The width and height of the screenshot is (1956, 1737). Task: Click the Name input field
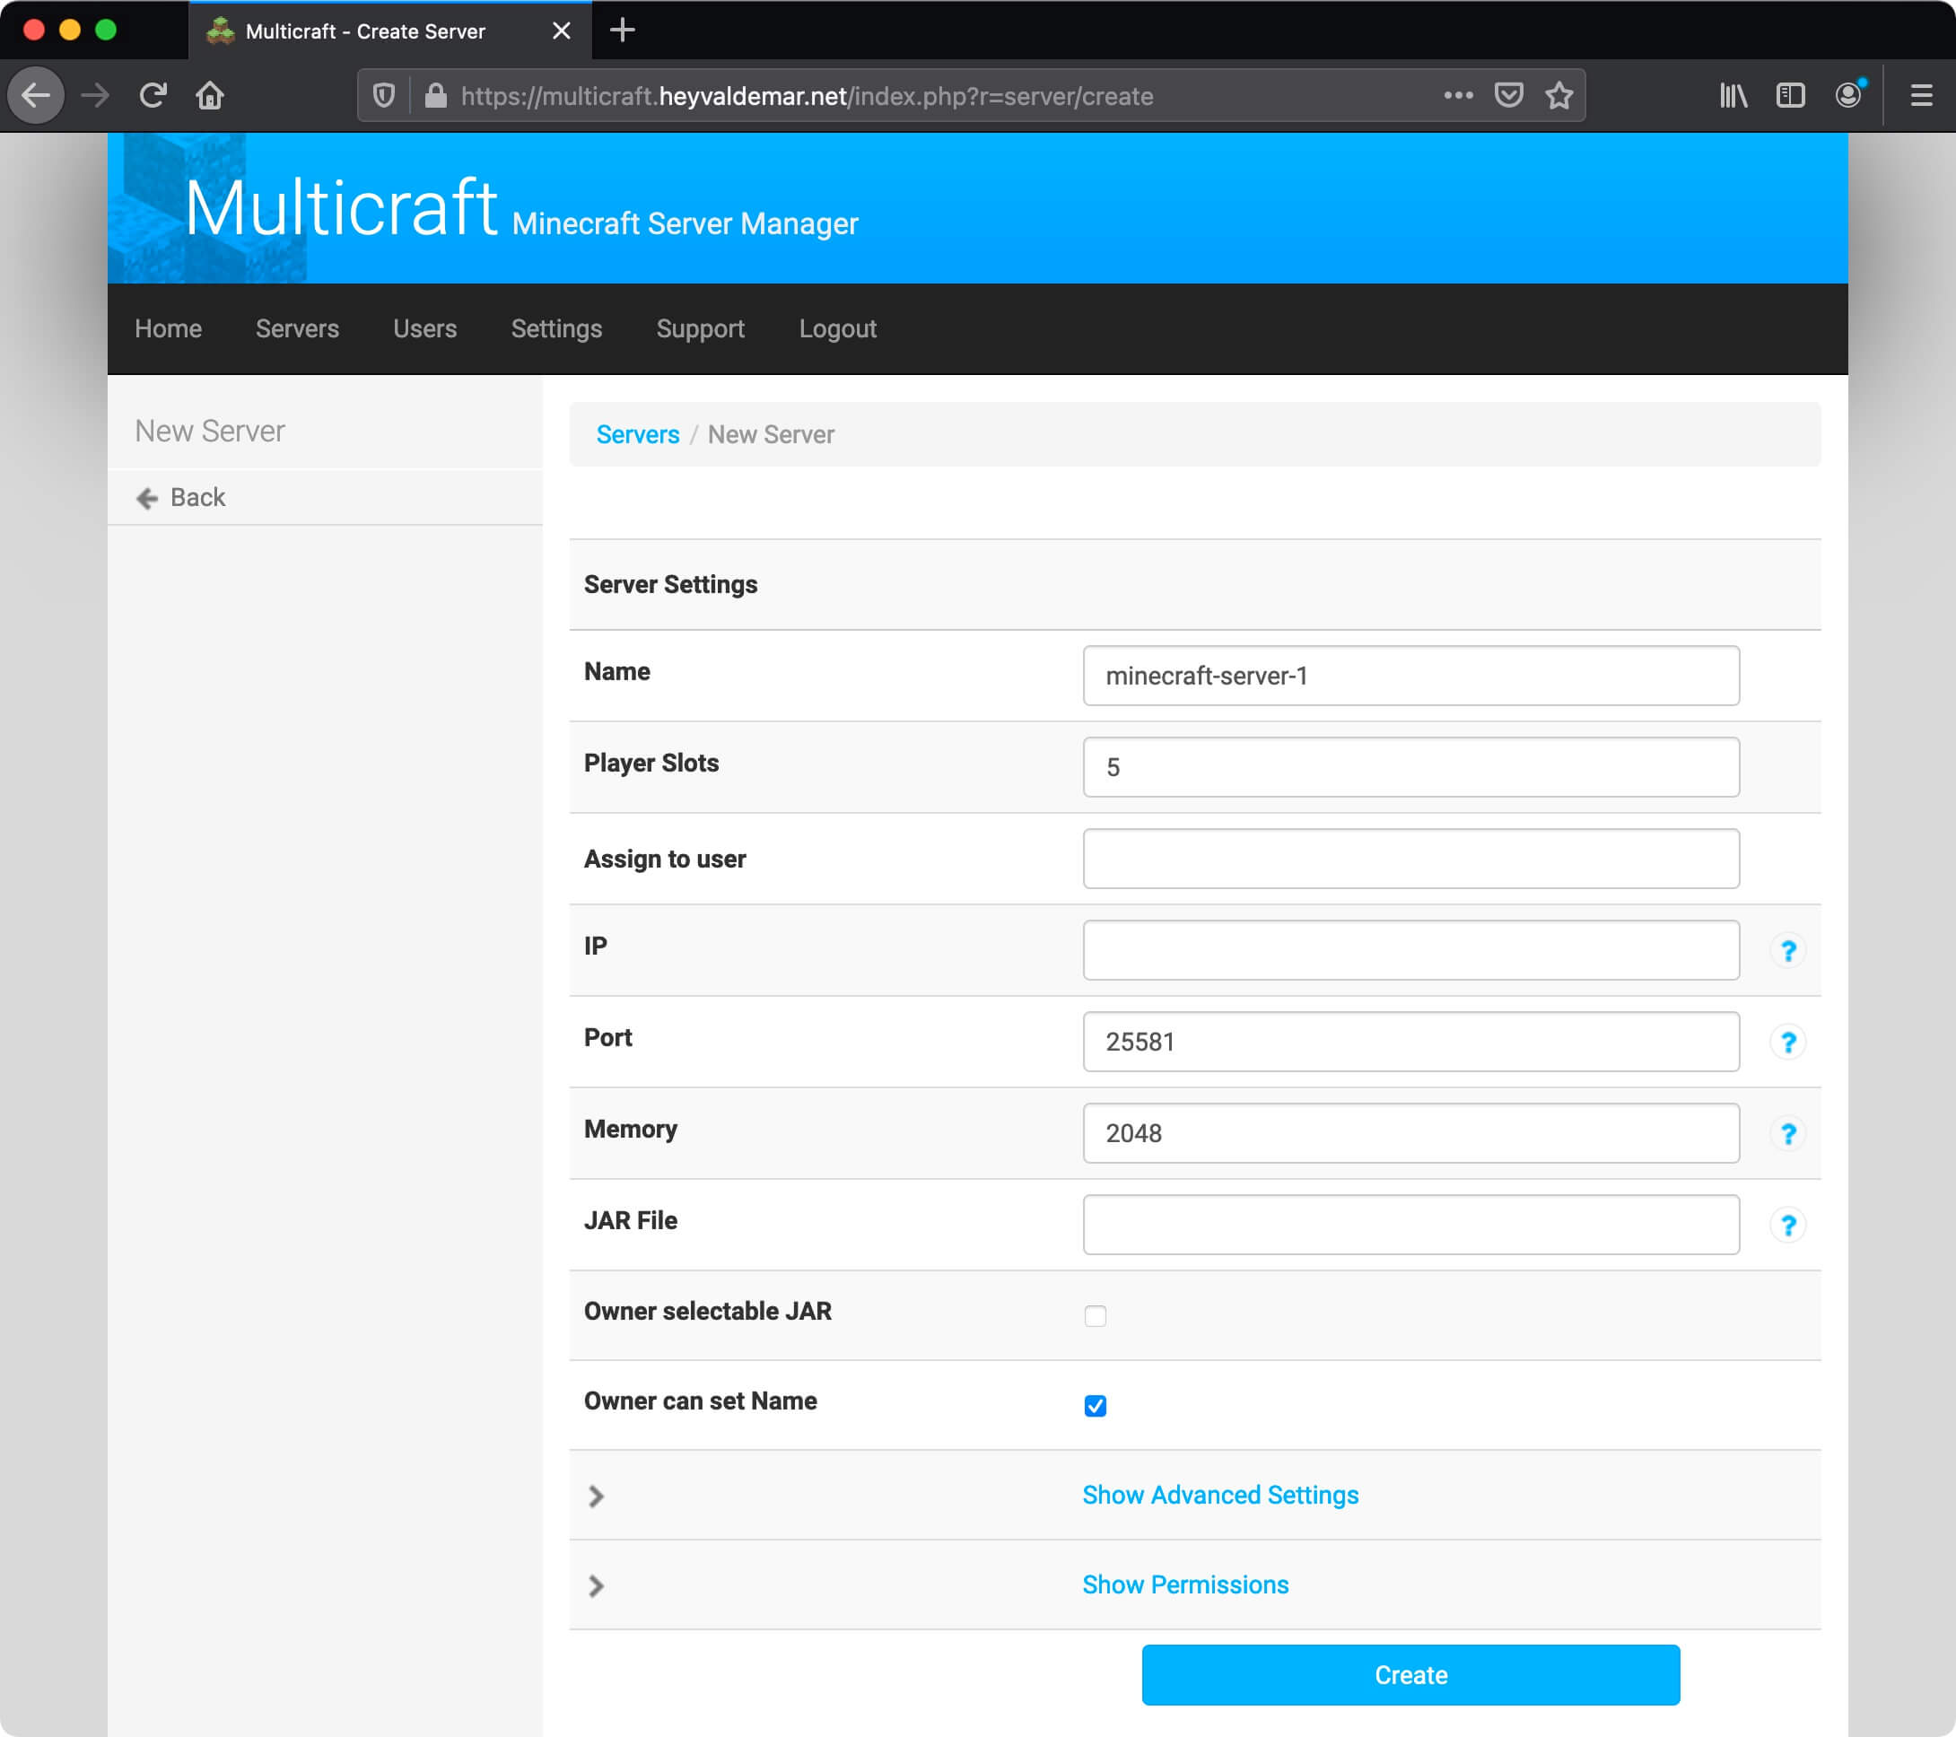click(1413, 674)
